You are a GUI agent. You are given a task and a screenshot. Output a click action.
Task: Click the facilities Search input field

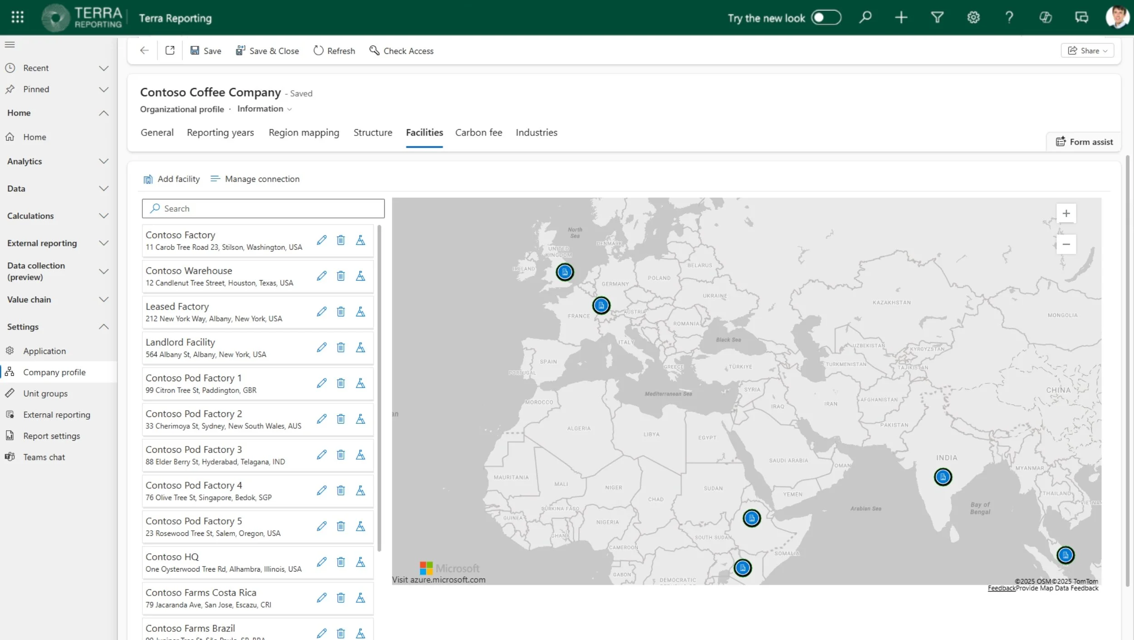(263, 208)
